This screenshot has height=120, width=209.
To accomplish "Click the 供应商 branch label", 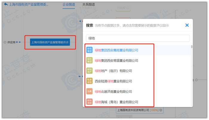I will tap(11, 42).
